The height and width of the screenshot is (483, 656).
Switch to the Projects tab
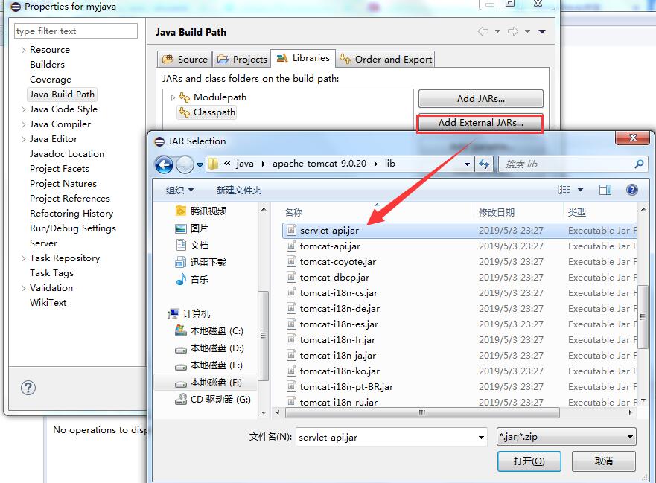tap(242, 60)
